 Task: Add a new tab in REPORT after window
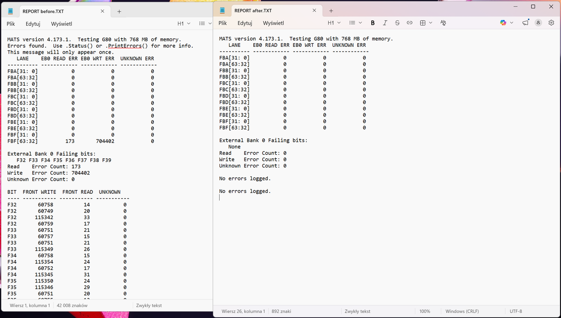pyautogui.click(x=331, y=10)
